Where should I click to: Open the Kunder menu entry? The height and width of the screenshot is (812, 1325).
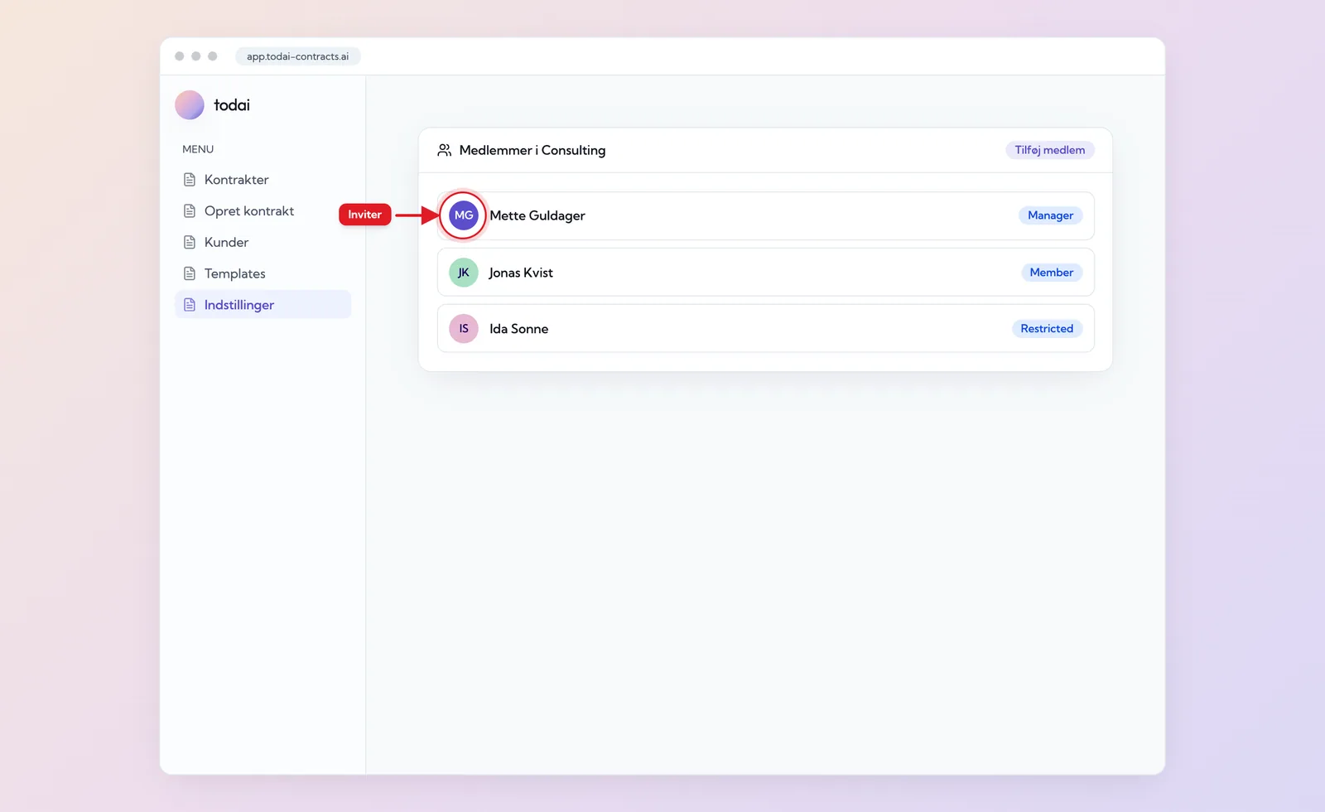(263, 243)
